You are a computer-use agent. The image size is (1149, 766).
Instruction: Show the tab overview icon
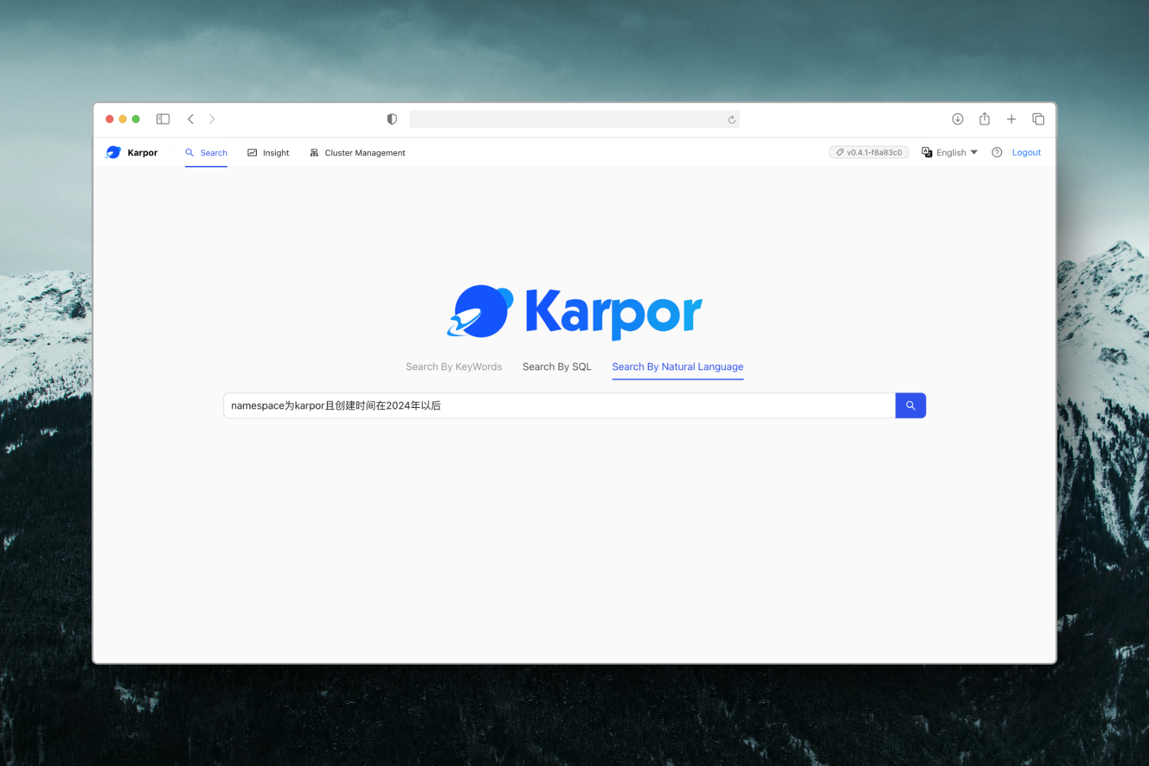pos(1038,119)
